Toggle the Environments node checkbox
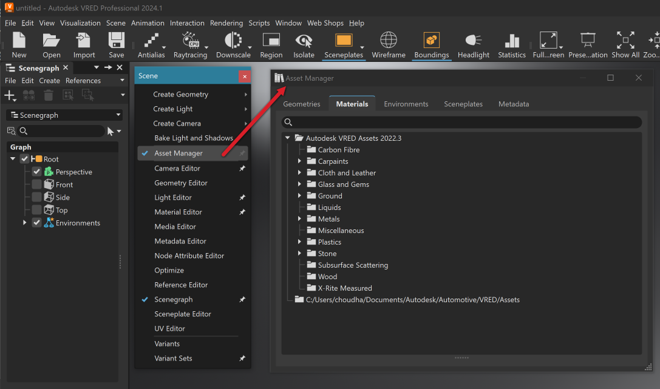The image size is (660, 389). [x=36, y=223]
